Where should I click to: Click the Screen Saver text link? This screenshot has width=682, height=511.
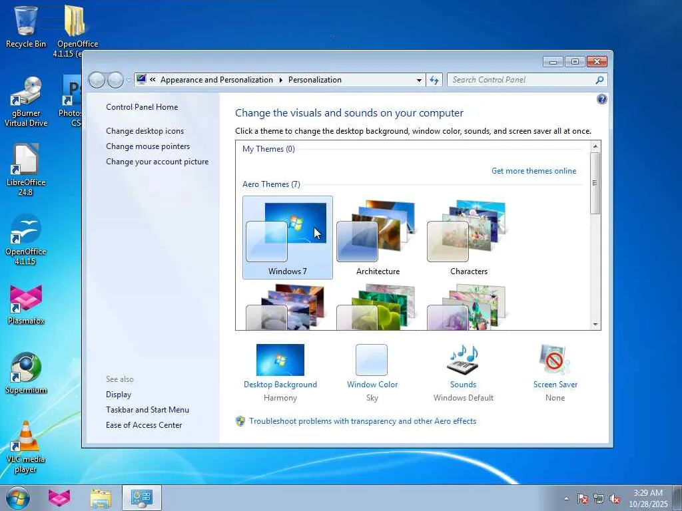point(555,385)
